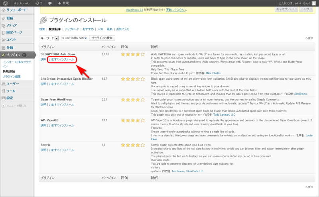Click the ユーザー icon in sidebar
This screenshot has height=197, width=319.
coord(4,84)
